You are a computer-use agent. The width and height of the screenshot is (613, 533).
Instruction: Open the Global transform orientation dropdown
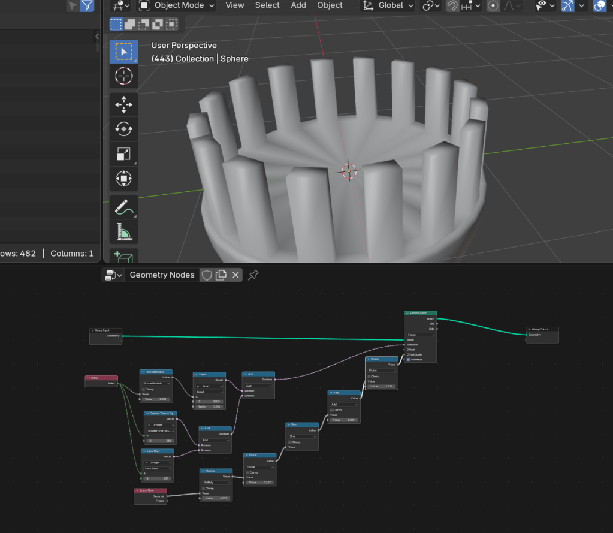pos(389,5)
